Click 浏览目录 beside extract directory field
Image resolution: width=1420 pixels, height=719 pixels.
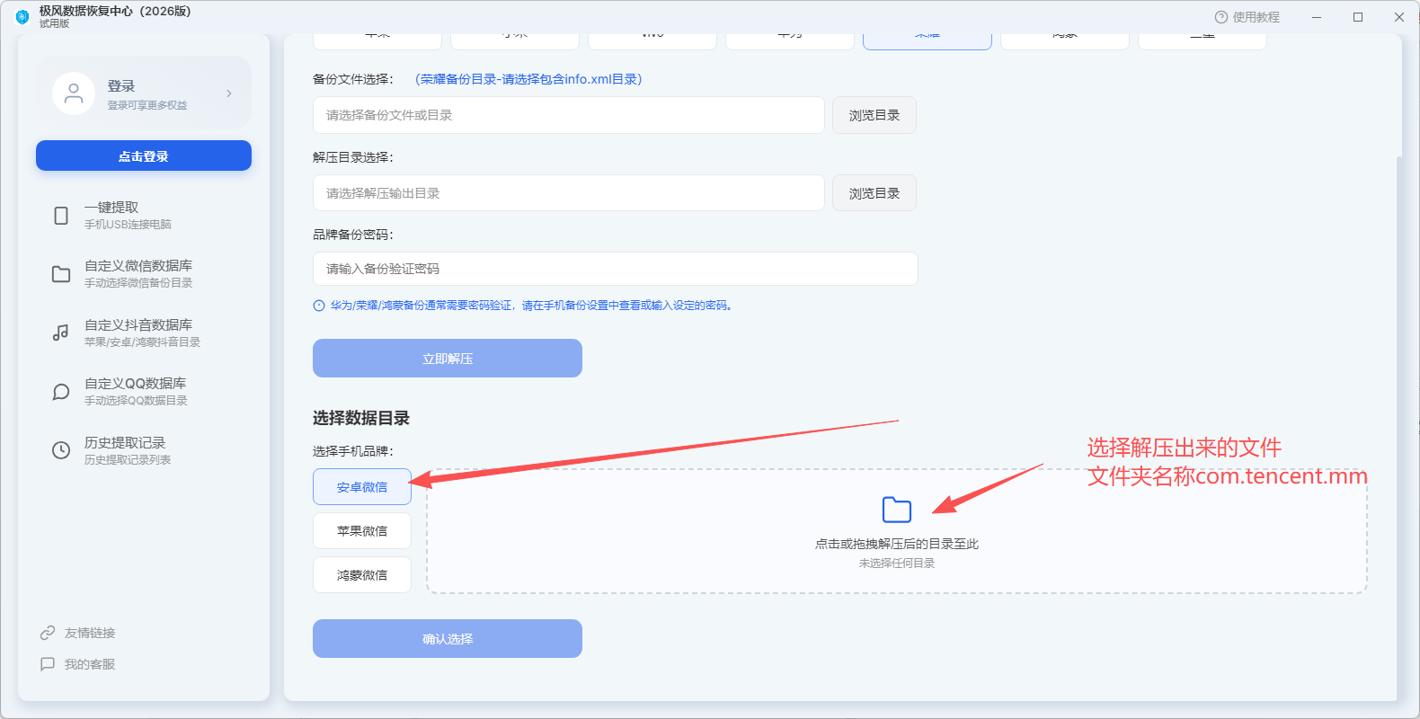pos(874,193)
